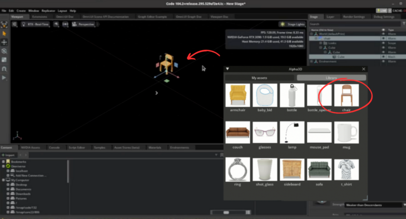Open the Stage Lights menu

pos(293,24)
